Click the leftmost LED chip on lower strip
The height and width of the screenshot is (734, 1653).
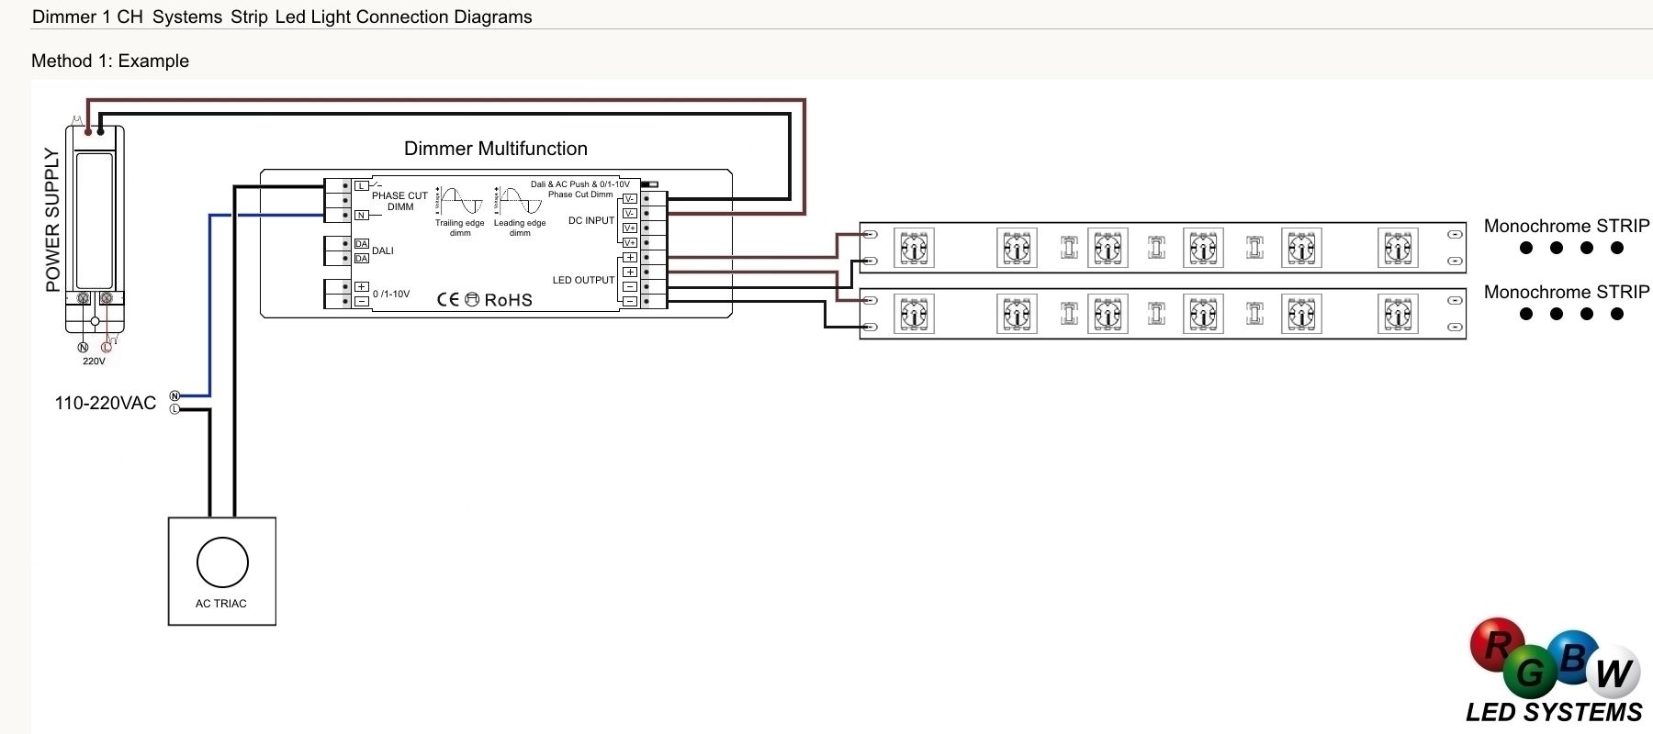click(914, 314)
